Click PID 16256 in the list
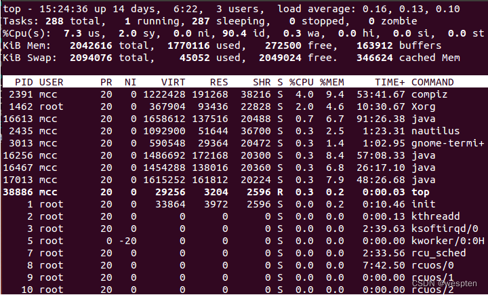Image resolution: width=488 pixels, height=295 pixels. pos(18,155)
